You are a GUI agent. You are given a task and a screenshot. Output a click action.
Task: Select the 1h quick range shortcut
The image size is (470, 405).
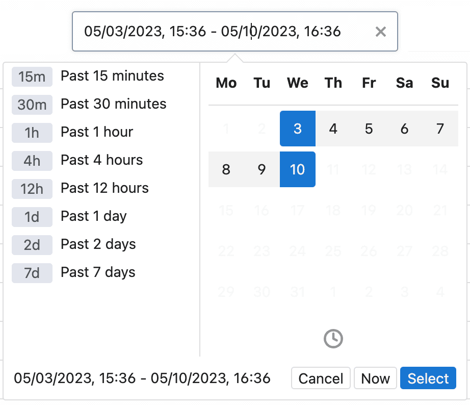(x=32, y=133)
